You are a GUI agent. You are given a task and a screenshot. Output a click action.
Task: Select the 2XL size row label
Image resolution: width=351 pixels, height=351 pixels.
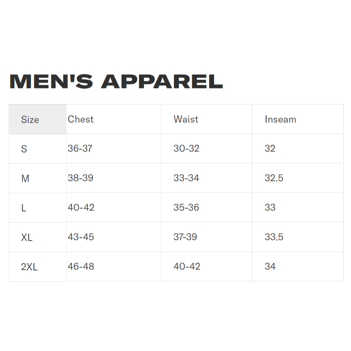click(29, 267)
